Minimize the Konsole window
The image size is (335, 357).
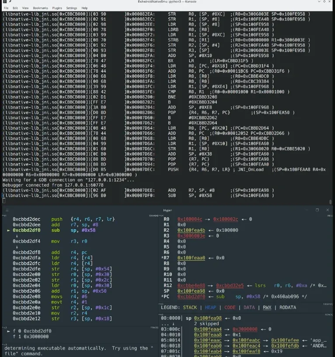[x=319, y=1]
